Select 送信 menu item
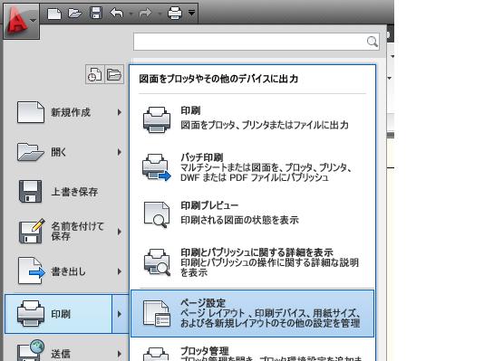The width and height of the screenshot is (484, 361). click(67, 351)
